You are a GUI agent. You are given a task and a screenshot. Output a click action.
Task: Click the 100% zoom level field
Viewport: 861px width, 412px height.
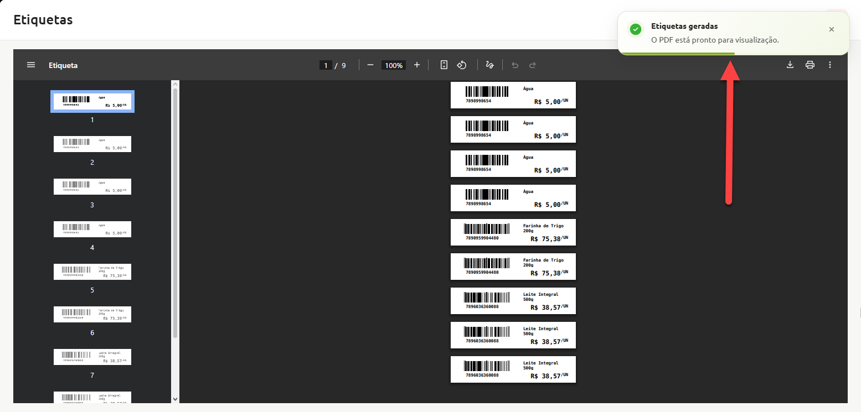pyautogui.click(x=394, y=65)
